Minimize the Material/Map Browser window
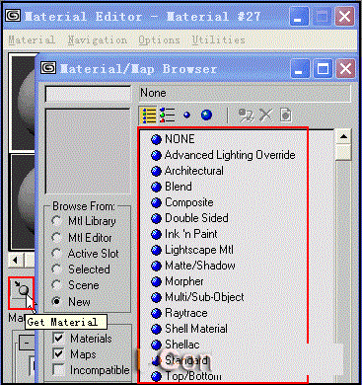Screen dimensions: 362x385 tap(299, 69)
